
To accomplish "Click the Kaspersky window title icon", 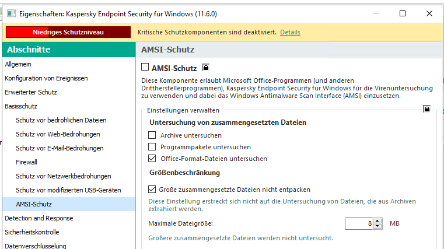I will (11, 13).
